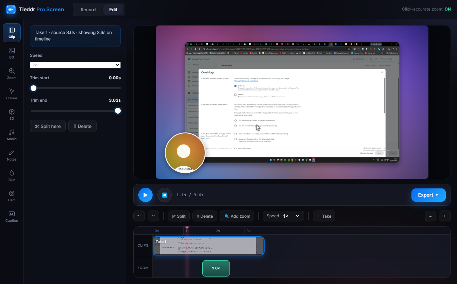Screen dimensions: 457x284
Task: Click the 1.1s / 3.6s time readout
Action: (190, 195)
